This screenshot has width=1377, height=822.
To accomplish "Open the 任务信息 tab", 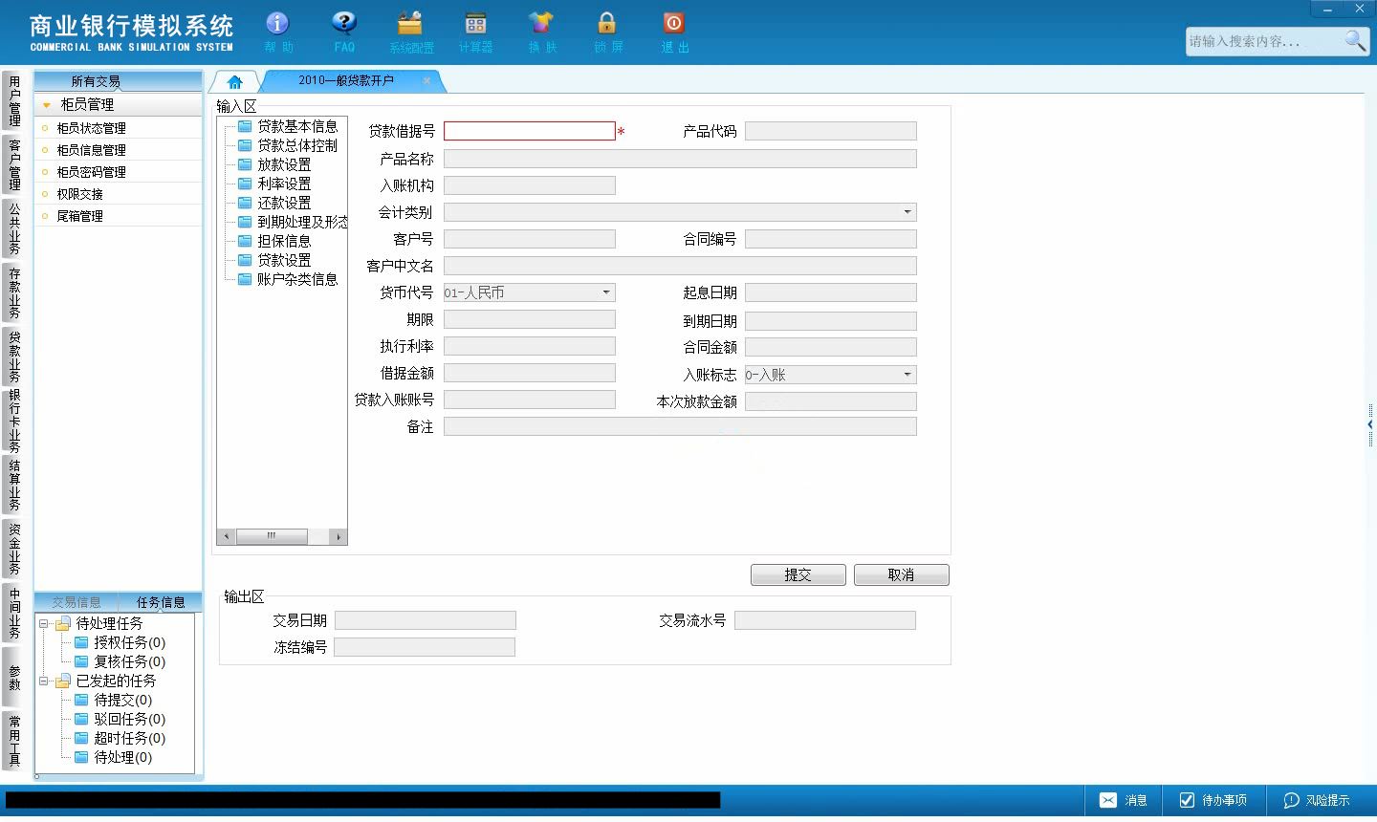I will pyautogui.click(x=161, y=602).
